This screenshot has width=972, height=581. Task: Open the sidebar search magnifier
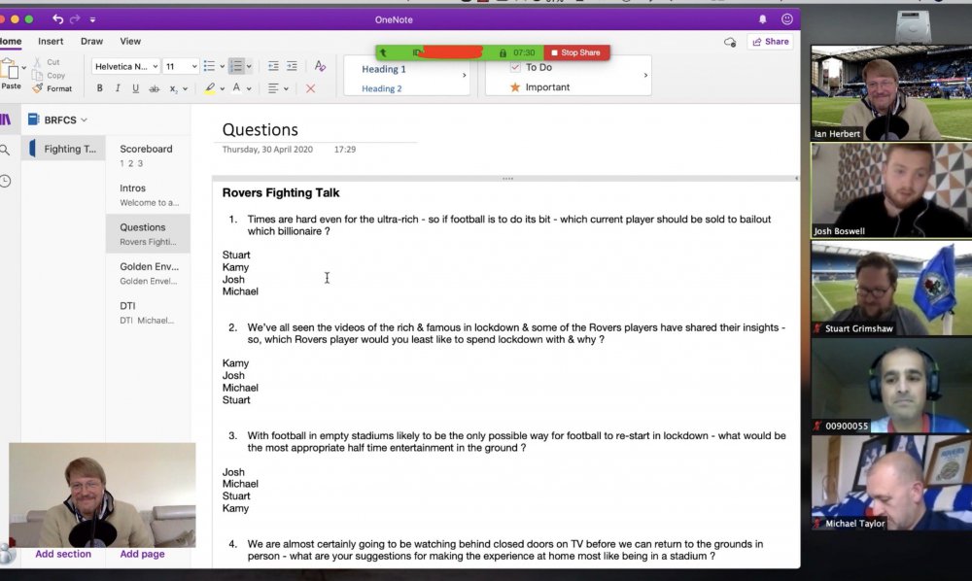pyautogui.click(x=5, y=150)
